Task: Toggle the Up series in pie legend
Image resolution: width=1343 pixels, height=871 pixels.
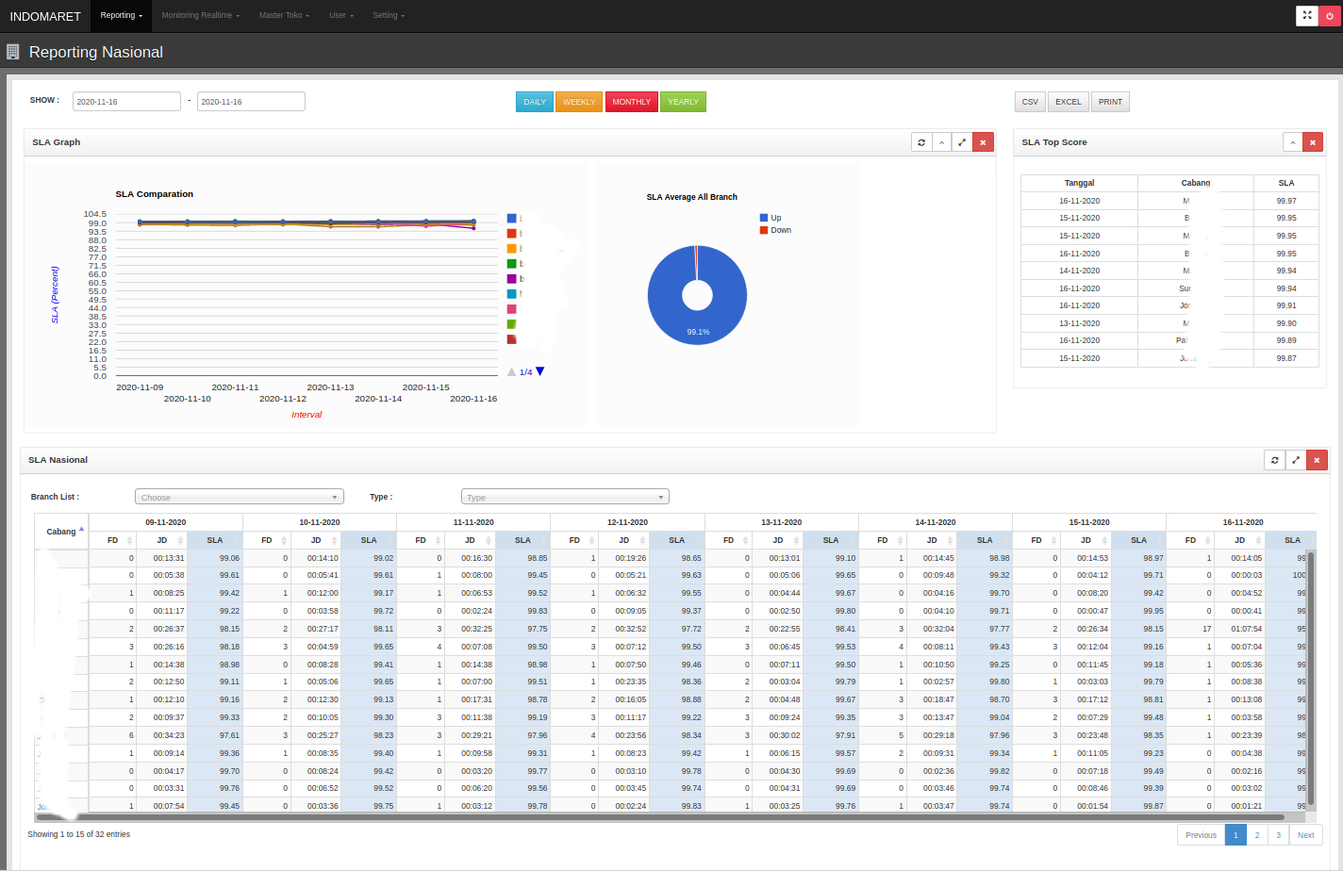Action: click(x=771, y=218)
